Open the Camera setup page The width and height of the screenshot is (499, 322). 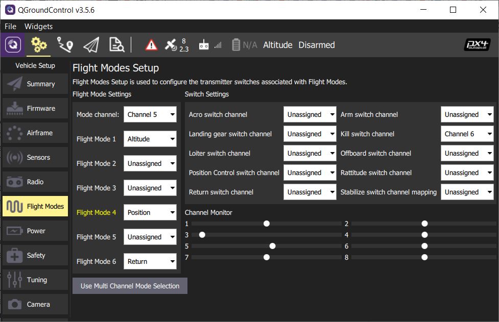coord(35,304)
